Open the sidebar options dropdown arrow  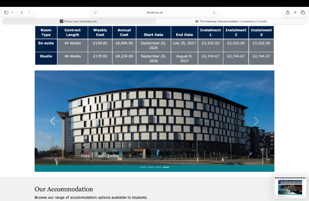click(x=12, y=12)
